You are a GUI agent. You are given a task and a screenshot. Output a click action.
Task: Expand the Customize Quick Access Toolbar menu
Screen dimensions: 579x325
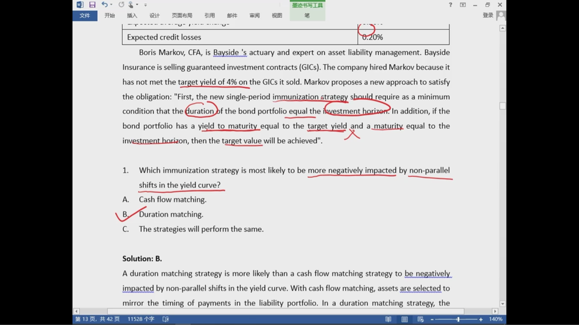[x=145, y=5]
